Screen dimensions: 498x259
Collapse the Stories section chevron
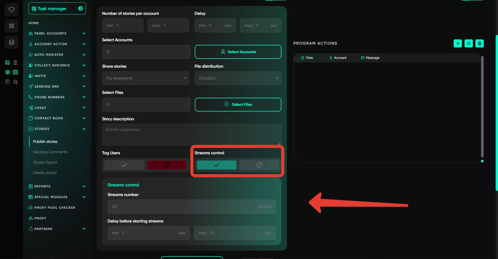click(84, 129)
